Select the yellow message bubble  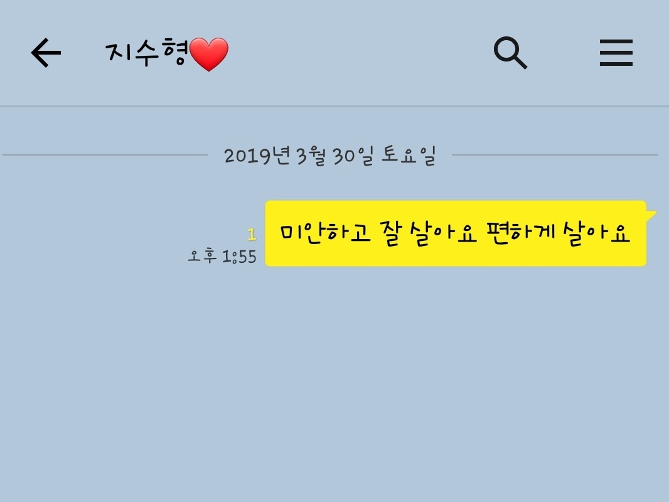pyautogui.click(x=456, y=233)
